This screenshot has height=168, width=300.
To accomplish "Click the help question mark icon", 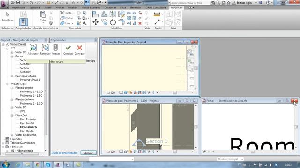I will (268, 3).
